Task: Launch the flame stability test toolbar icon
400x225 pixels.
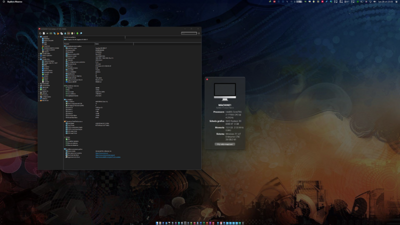Action: pyautogui.click(x=58, y=33)
